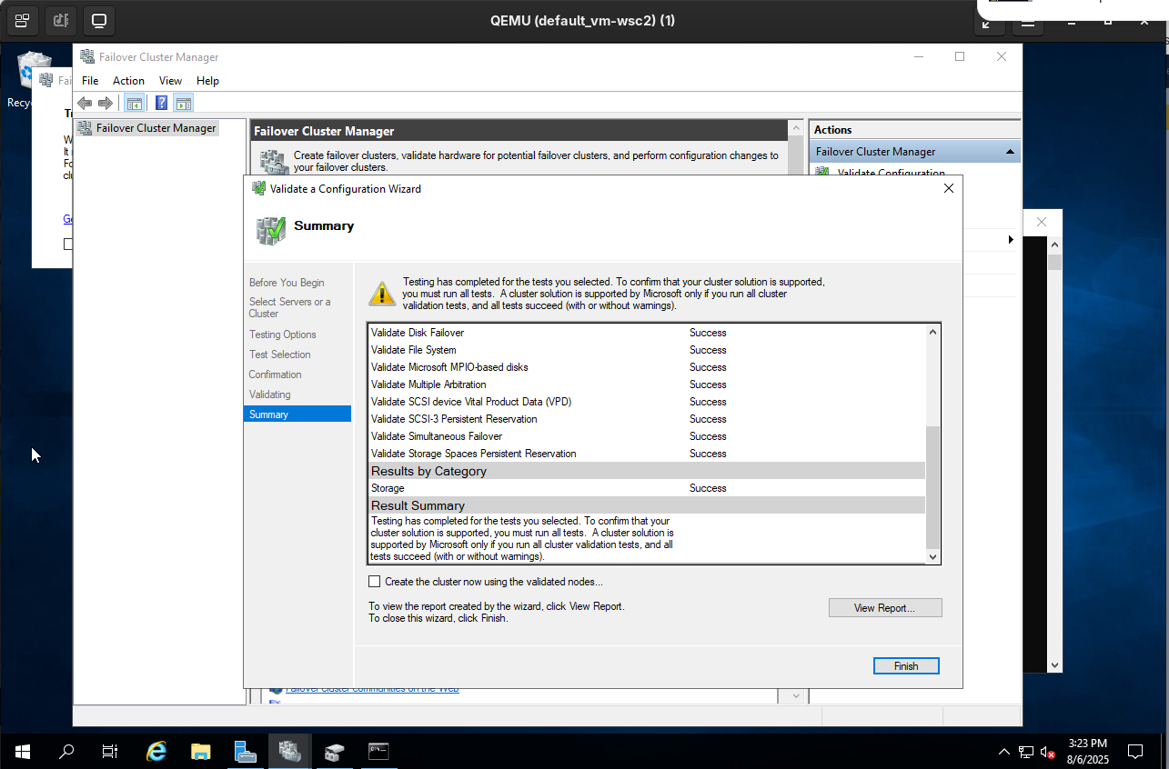The height and width of the screenshot is (769, 1169).
Task: Click the results list scrollbar thumb
Action: [x=932, y=486]
